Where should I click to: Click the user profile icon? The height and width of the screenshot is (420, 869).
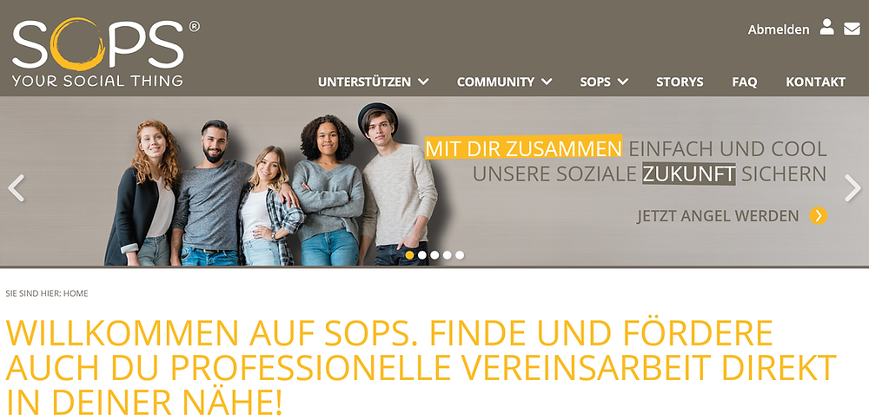click(x=826, y=27)
